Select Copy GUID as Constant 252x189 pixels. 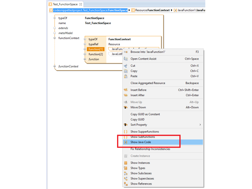145,114
